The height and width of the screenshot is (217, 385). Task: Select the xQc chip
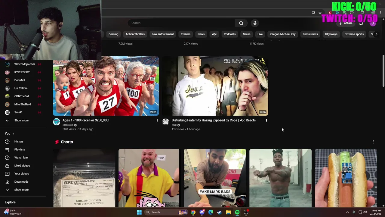[214, 34]
